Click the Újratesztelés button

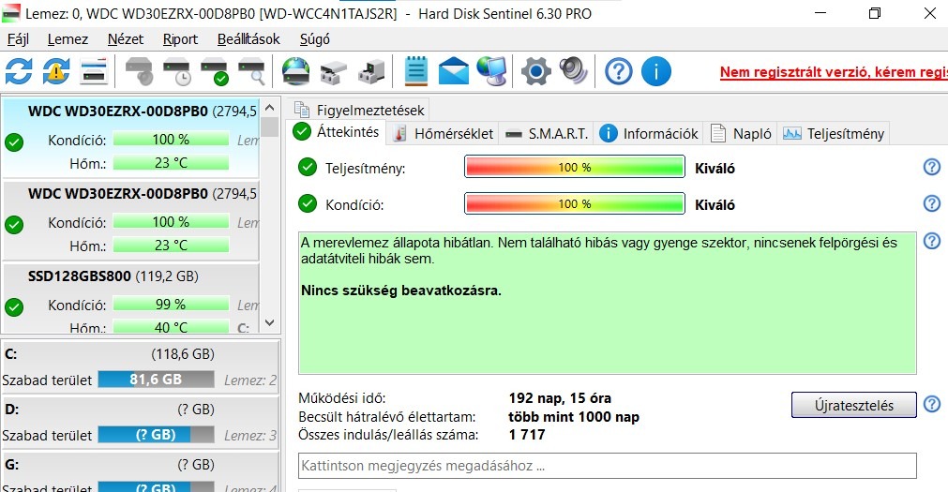point(853,405)
